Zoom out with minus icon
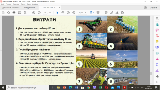 point(68,13)
